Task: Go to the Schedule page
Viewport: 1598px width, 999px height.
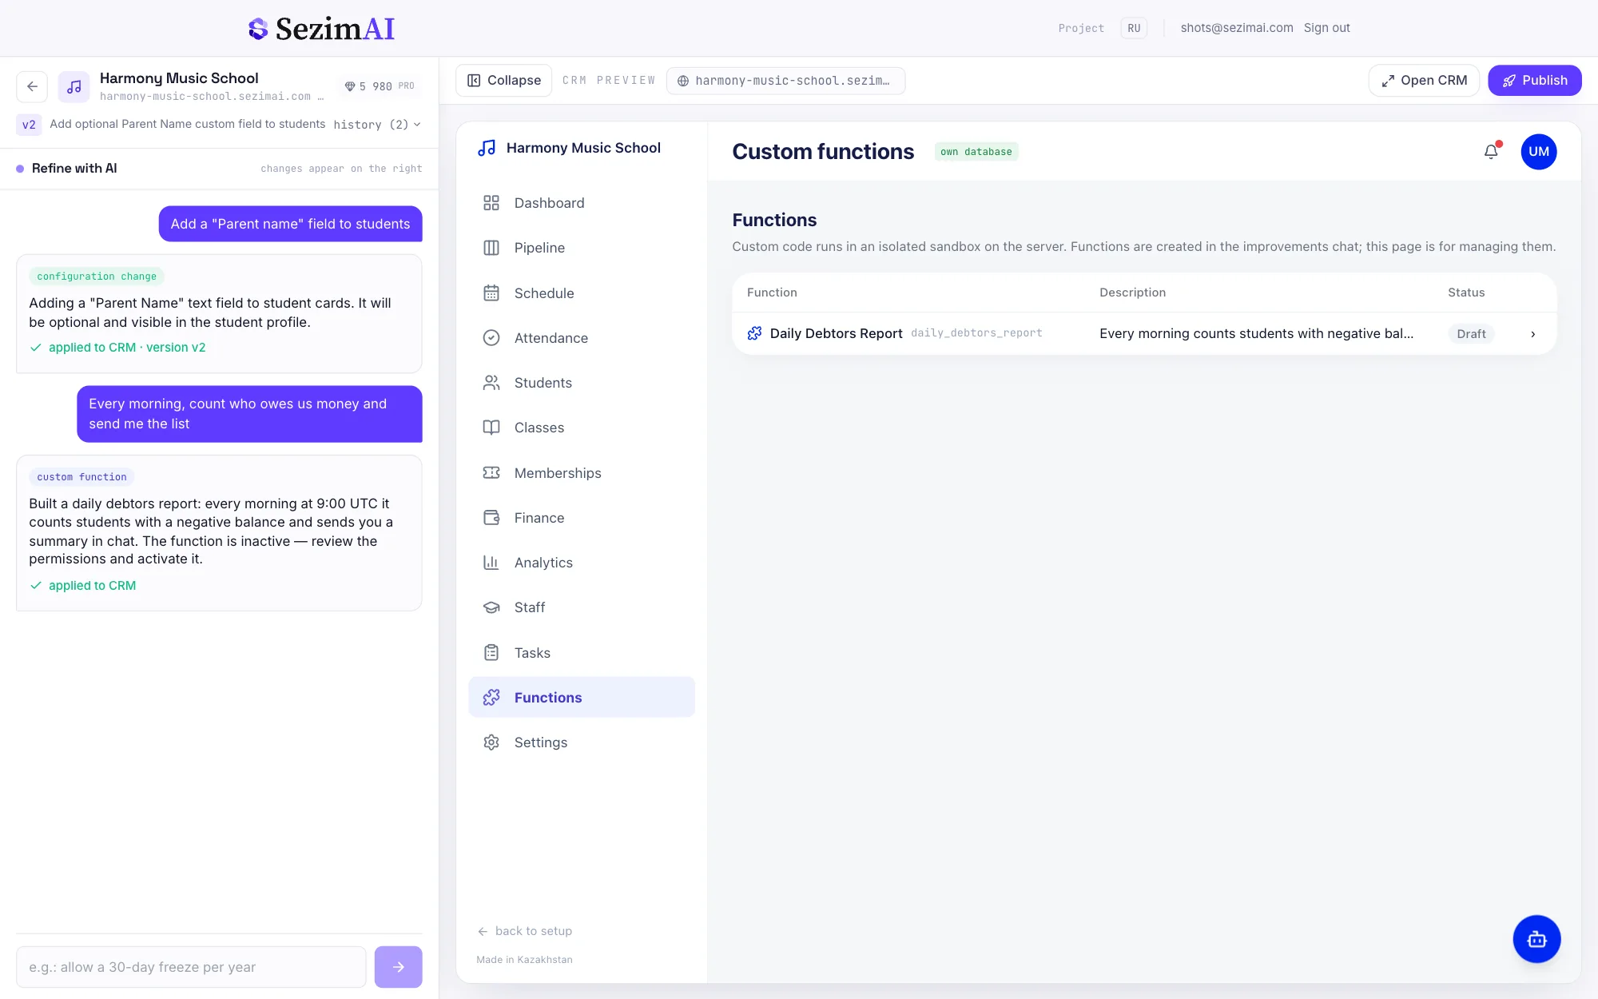Action: click(x=582, y=293)
